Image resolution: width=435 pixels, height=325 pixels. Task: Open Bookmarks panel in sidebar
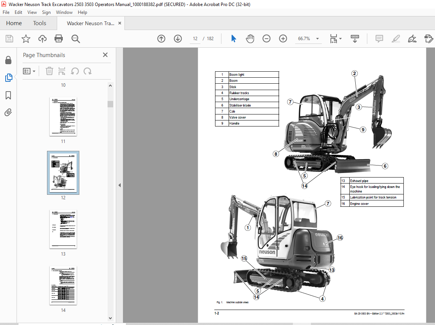pos(8,95)
